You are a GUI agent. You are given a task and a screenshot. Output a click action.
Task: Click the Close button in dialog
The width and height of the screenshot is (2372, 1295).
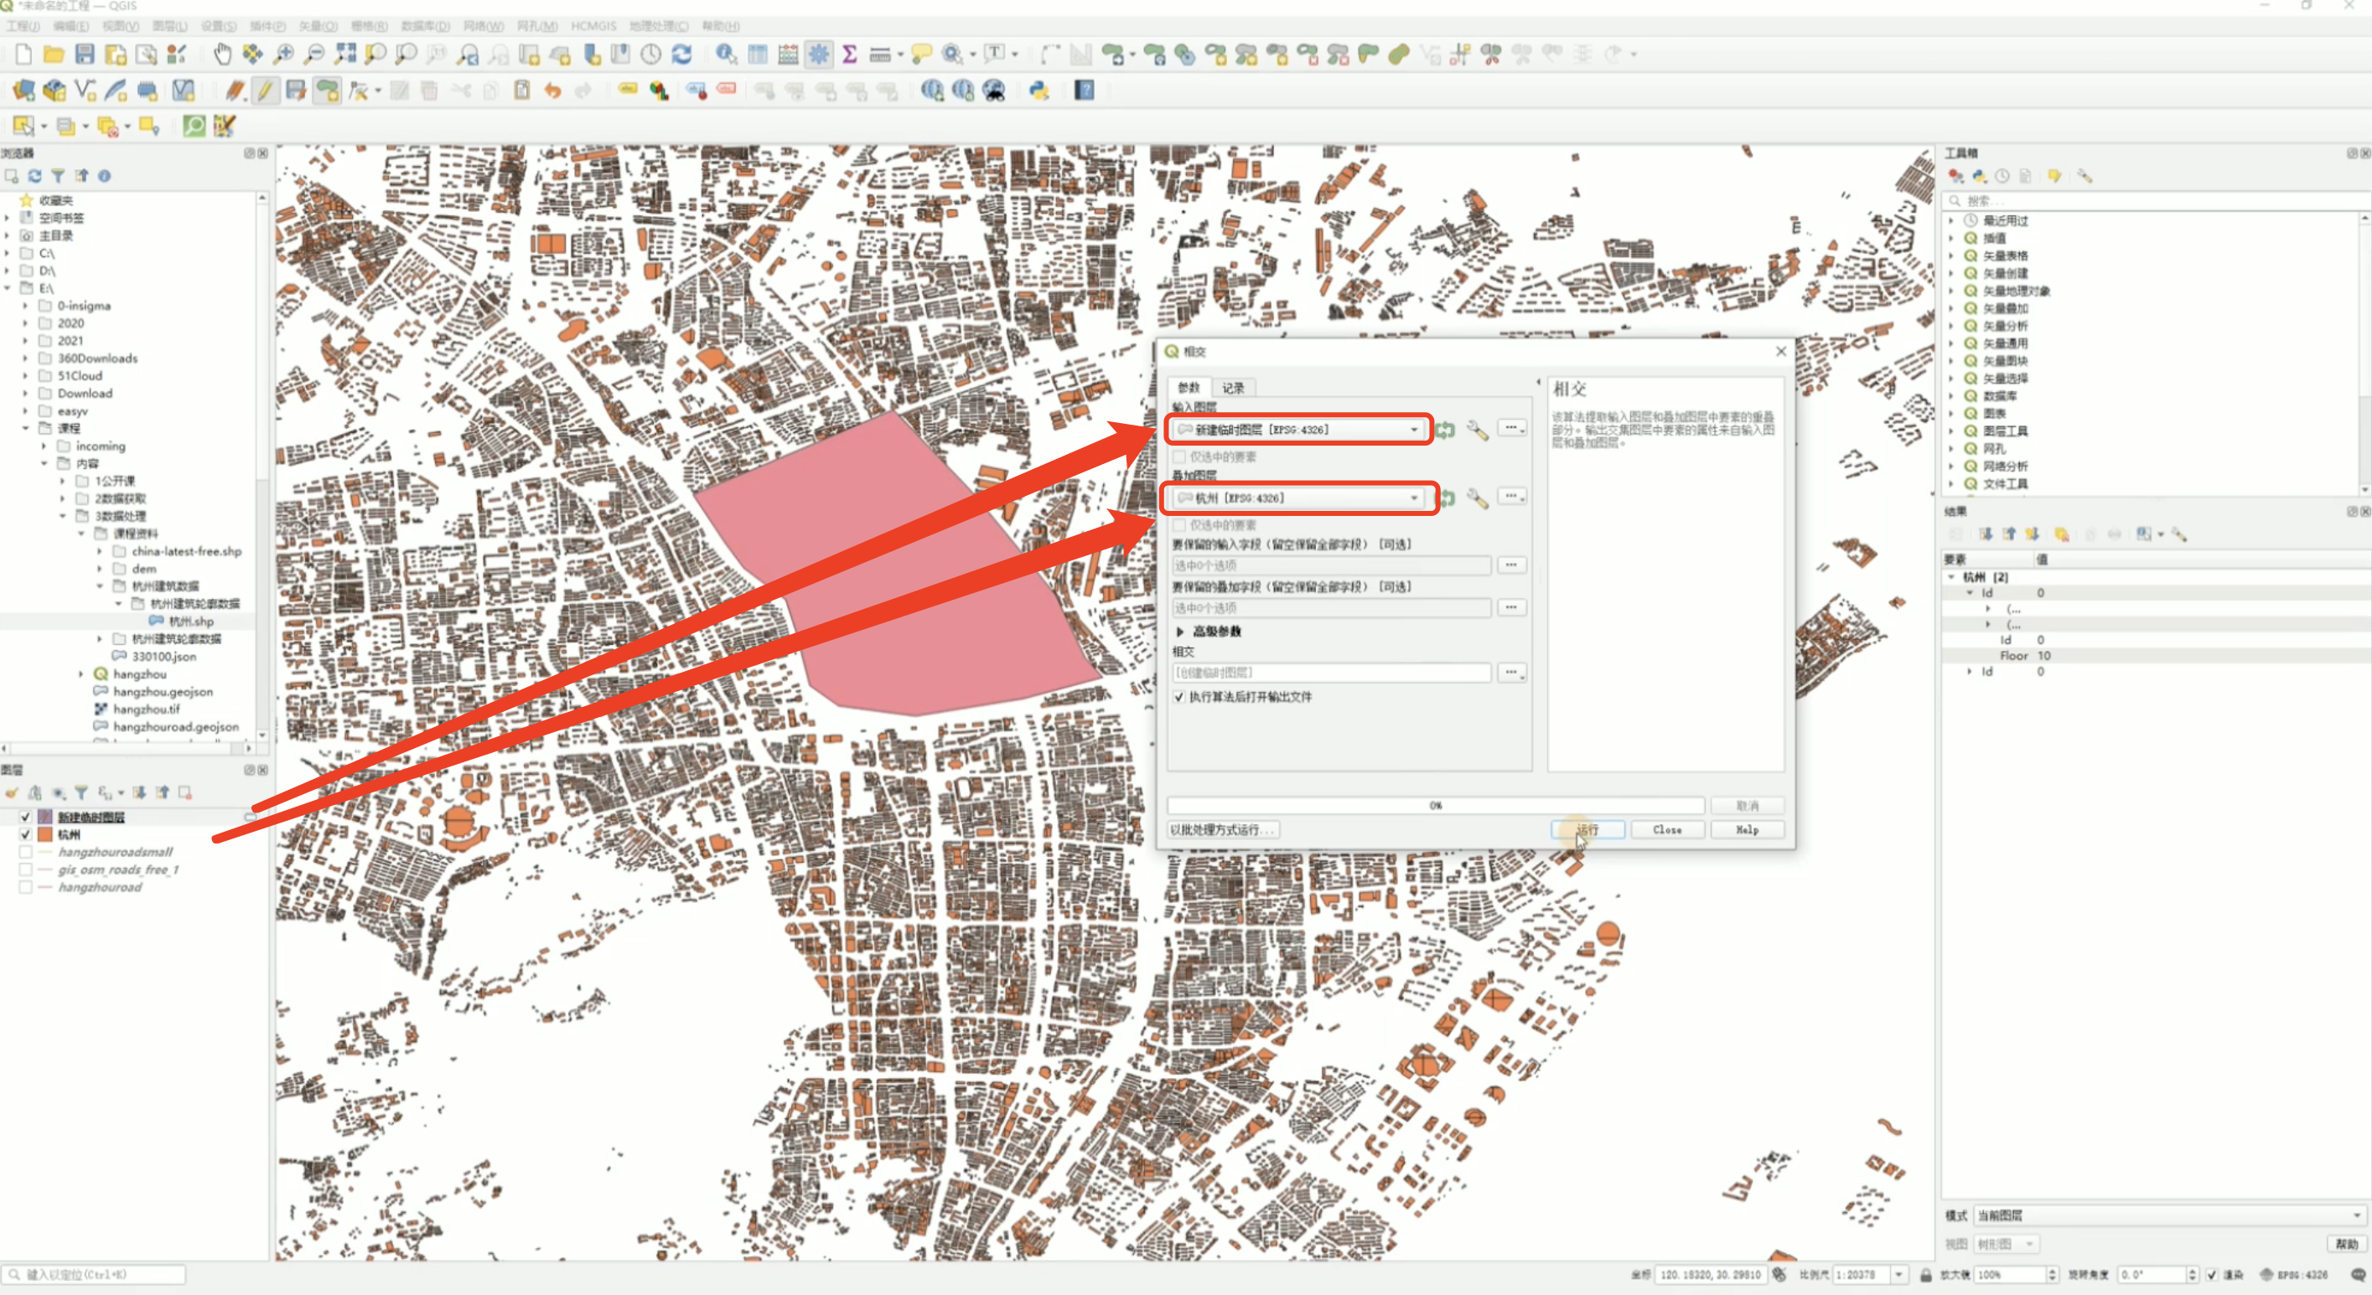1665,830
